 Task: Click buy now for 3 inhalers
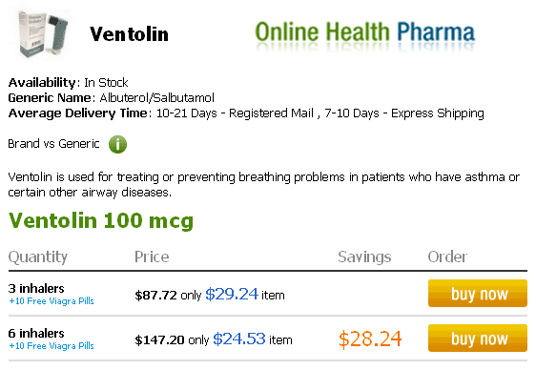(478, 294)
